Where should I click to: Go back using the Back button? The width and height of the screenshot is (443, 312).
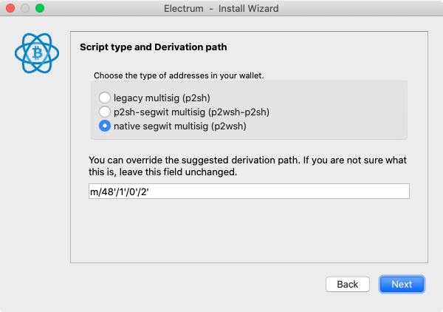[x=348, y=285]
